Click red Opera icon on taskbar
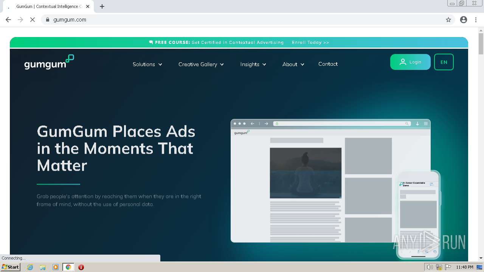Image resolution: width=484 pixels, height=272 pixels. point(81,267)
